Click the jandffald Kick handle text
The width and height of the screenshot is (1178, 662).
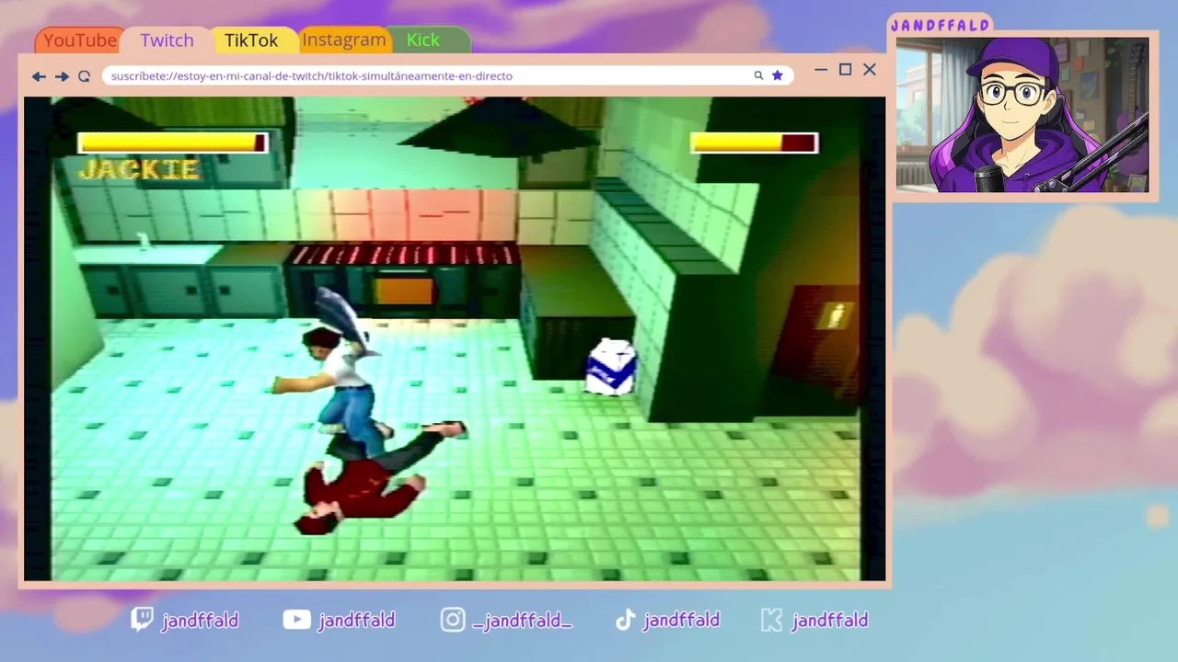829,621
